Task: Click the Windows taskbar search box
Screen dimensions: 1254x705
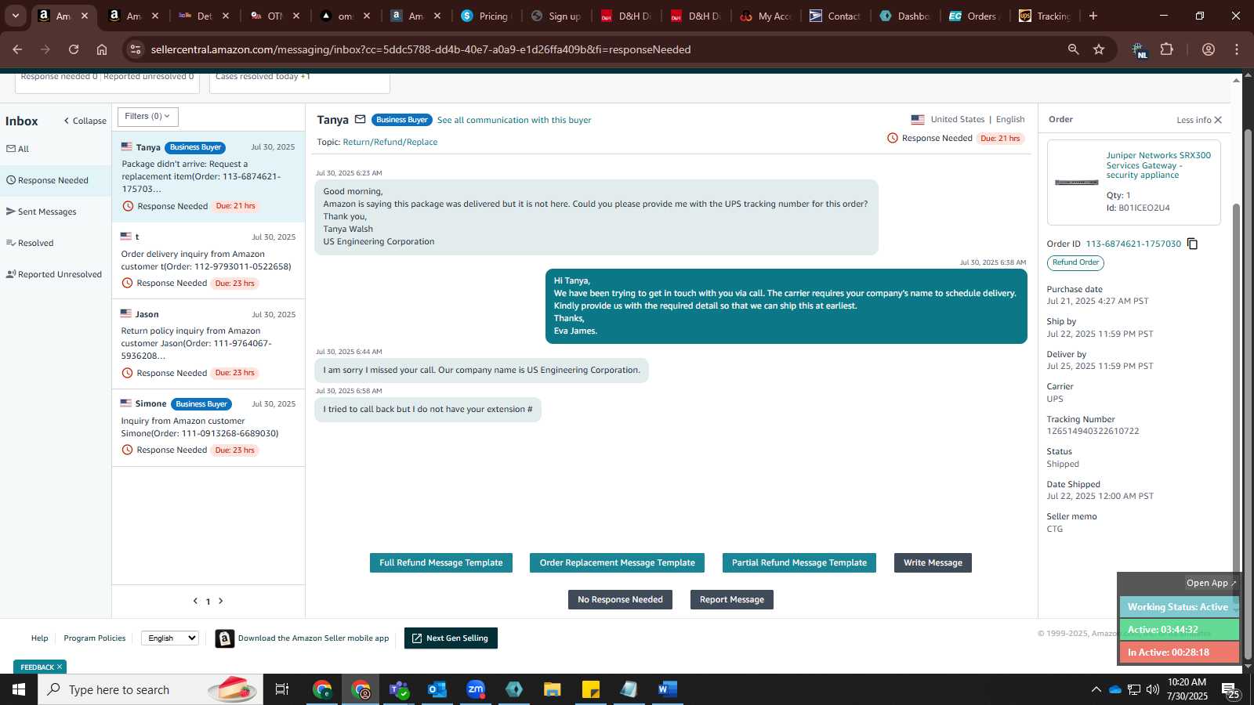Action: pyautogui.click(x=150, y=689)
